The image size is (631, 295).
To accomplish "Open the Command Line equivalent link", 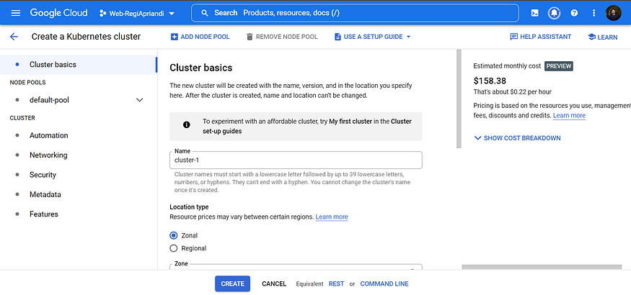I will tap(384, 283).
